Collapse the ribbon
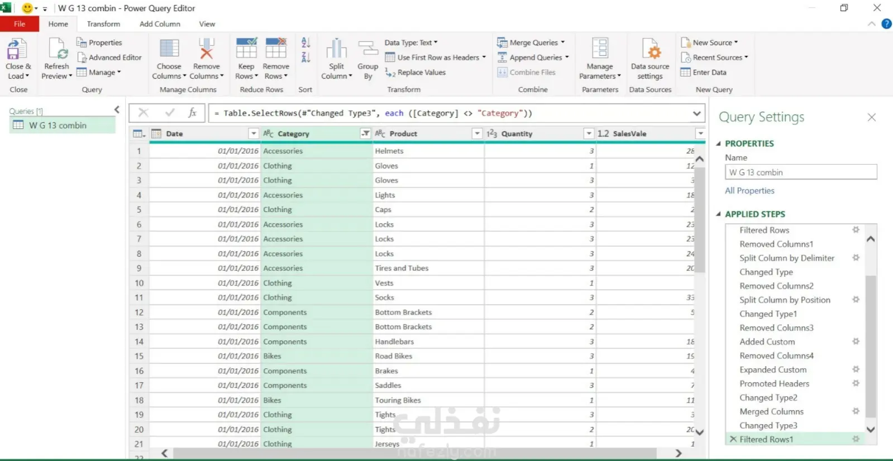 [871, 24]
